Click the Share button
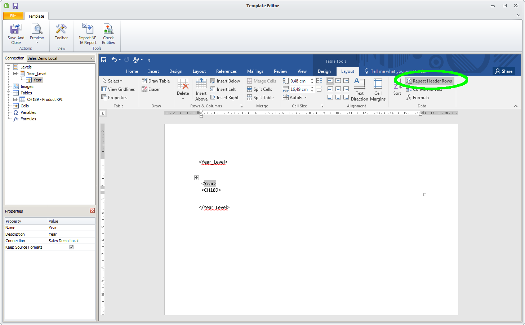Viewport: 525px width, 325px height. tap(504, 71)
